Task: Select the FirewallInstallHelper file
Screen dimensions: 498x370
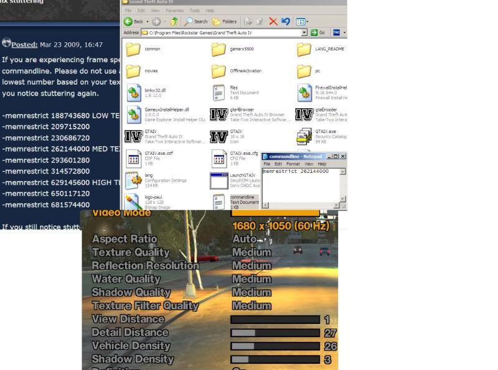Action: click(322, 93)
